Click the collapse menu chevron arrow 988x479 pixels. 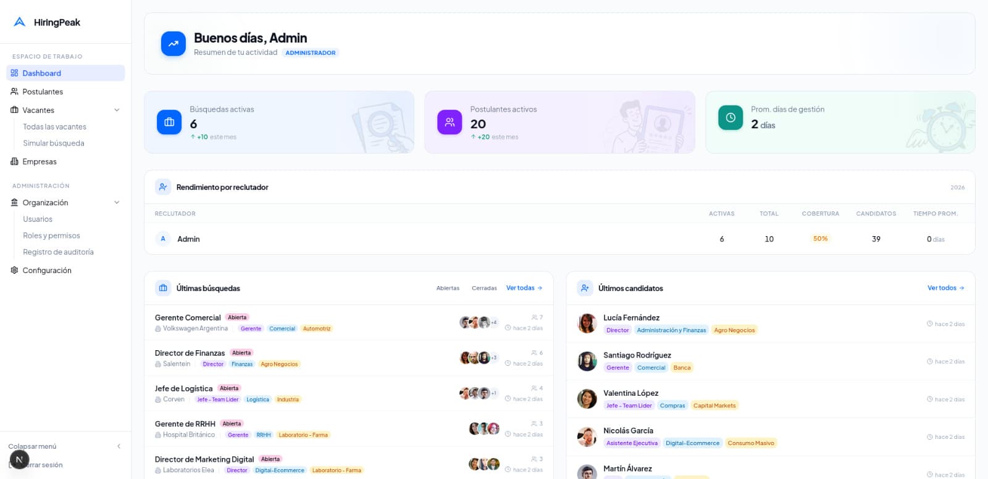(x=119, y=446)
